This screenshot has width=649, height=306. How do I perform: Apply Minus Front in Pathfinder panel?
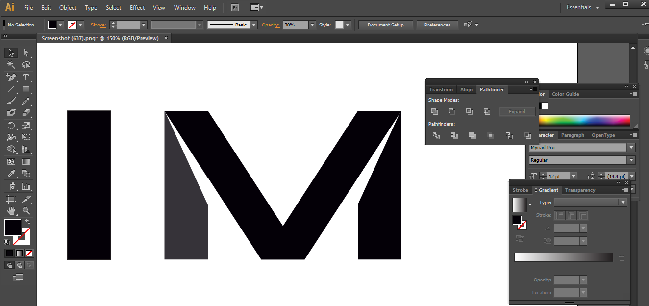point(451,111)
